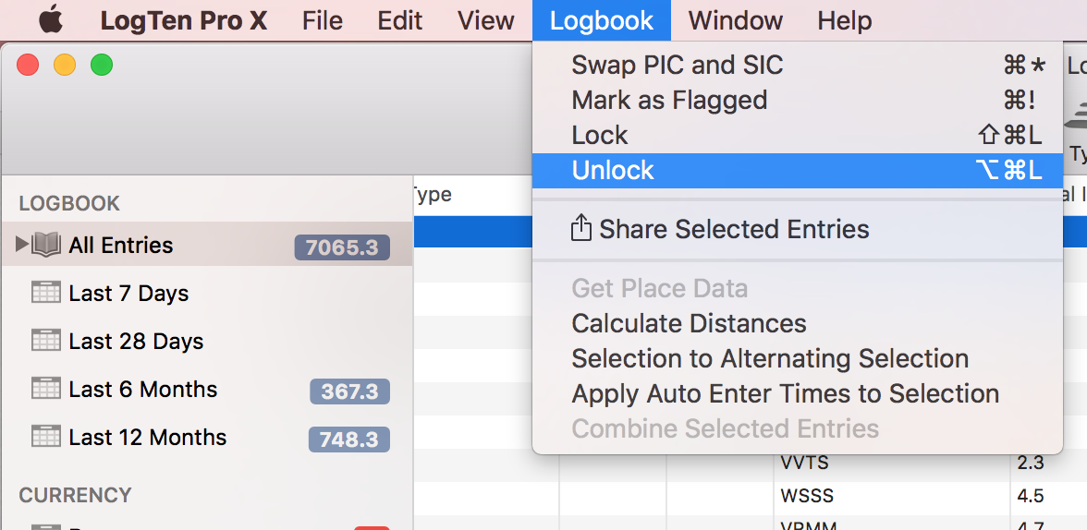The width and height of the screenshot is (1087, 530).
Task: Click the All Entries logbook icon
Action: [x=46, y=245]
